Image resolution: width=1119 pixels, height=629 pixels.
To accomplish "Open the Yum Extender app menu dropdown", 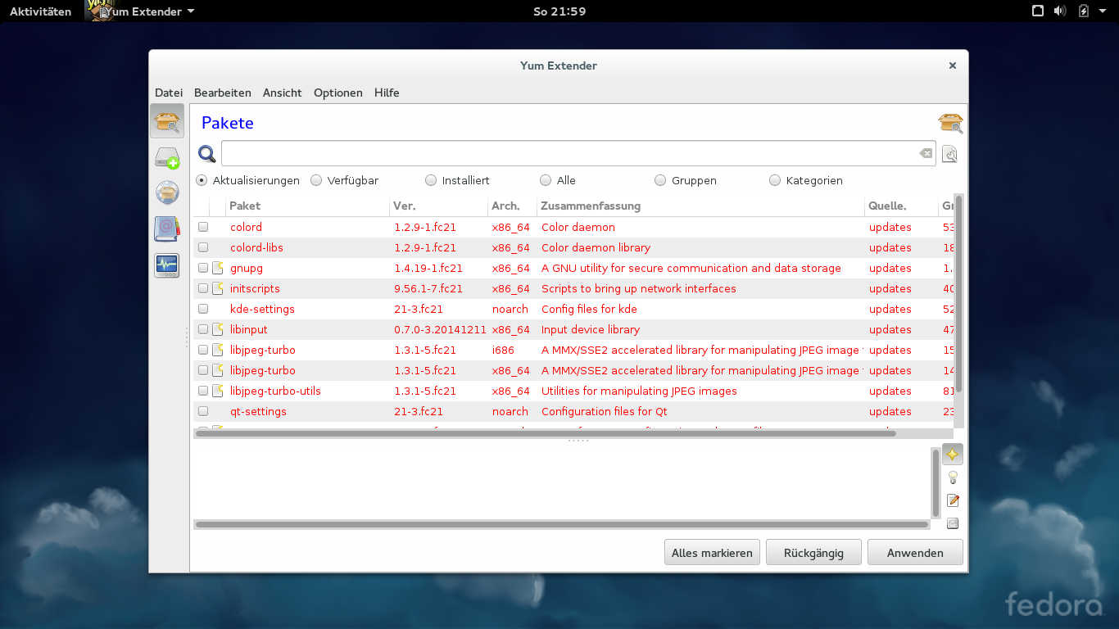I will [141, 11].
